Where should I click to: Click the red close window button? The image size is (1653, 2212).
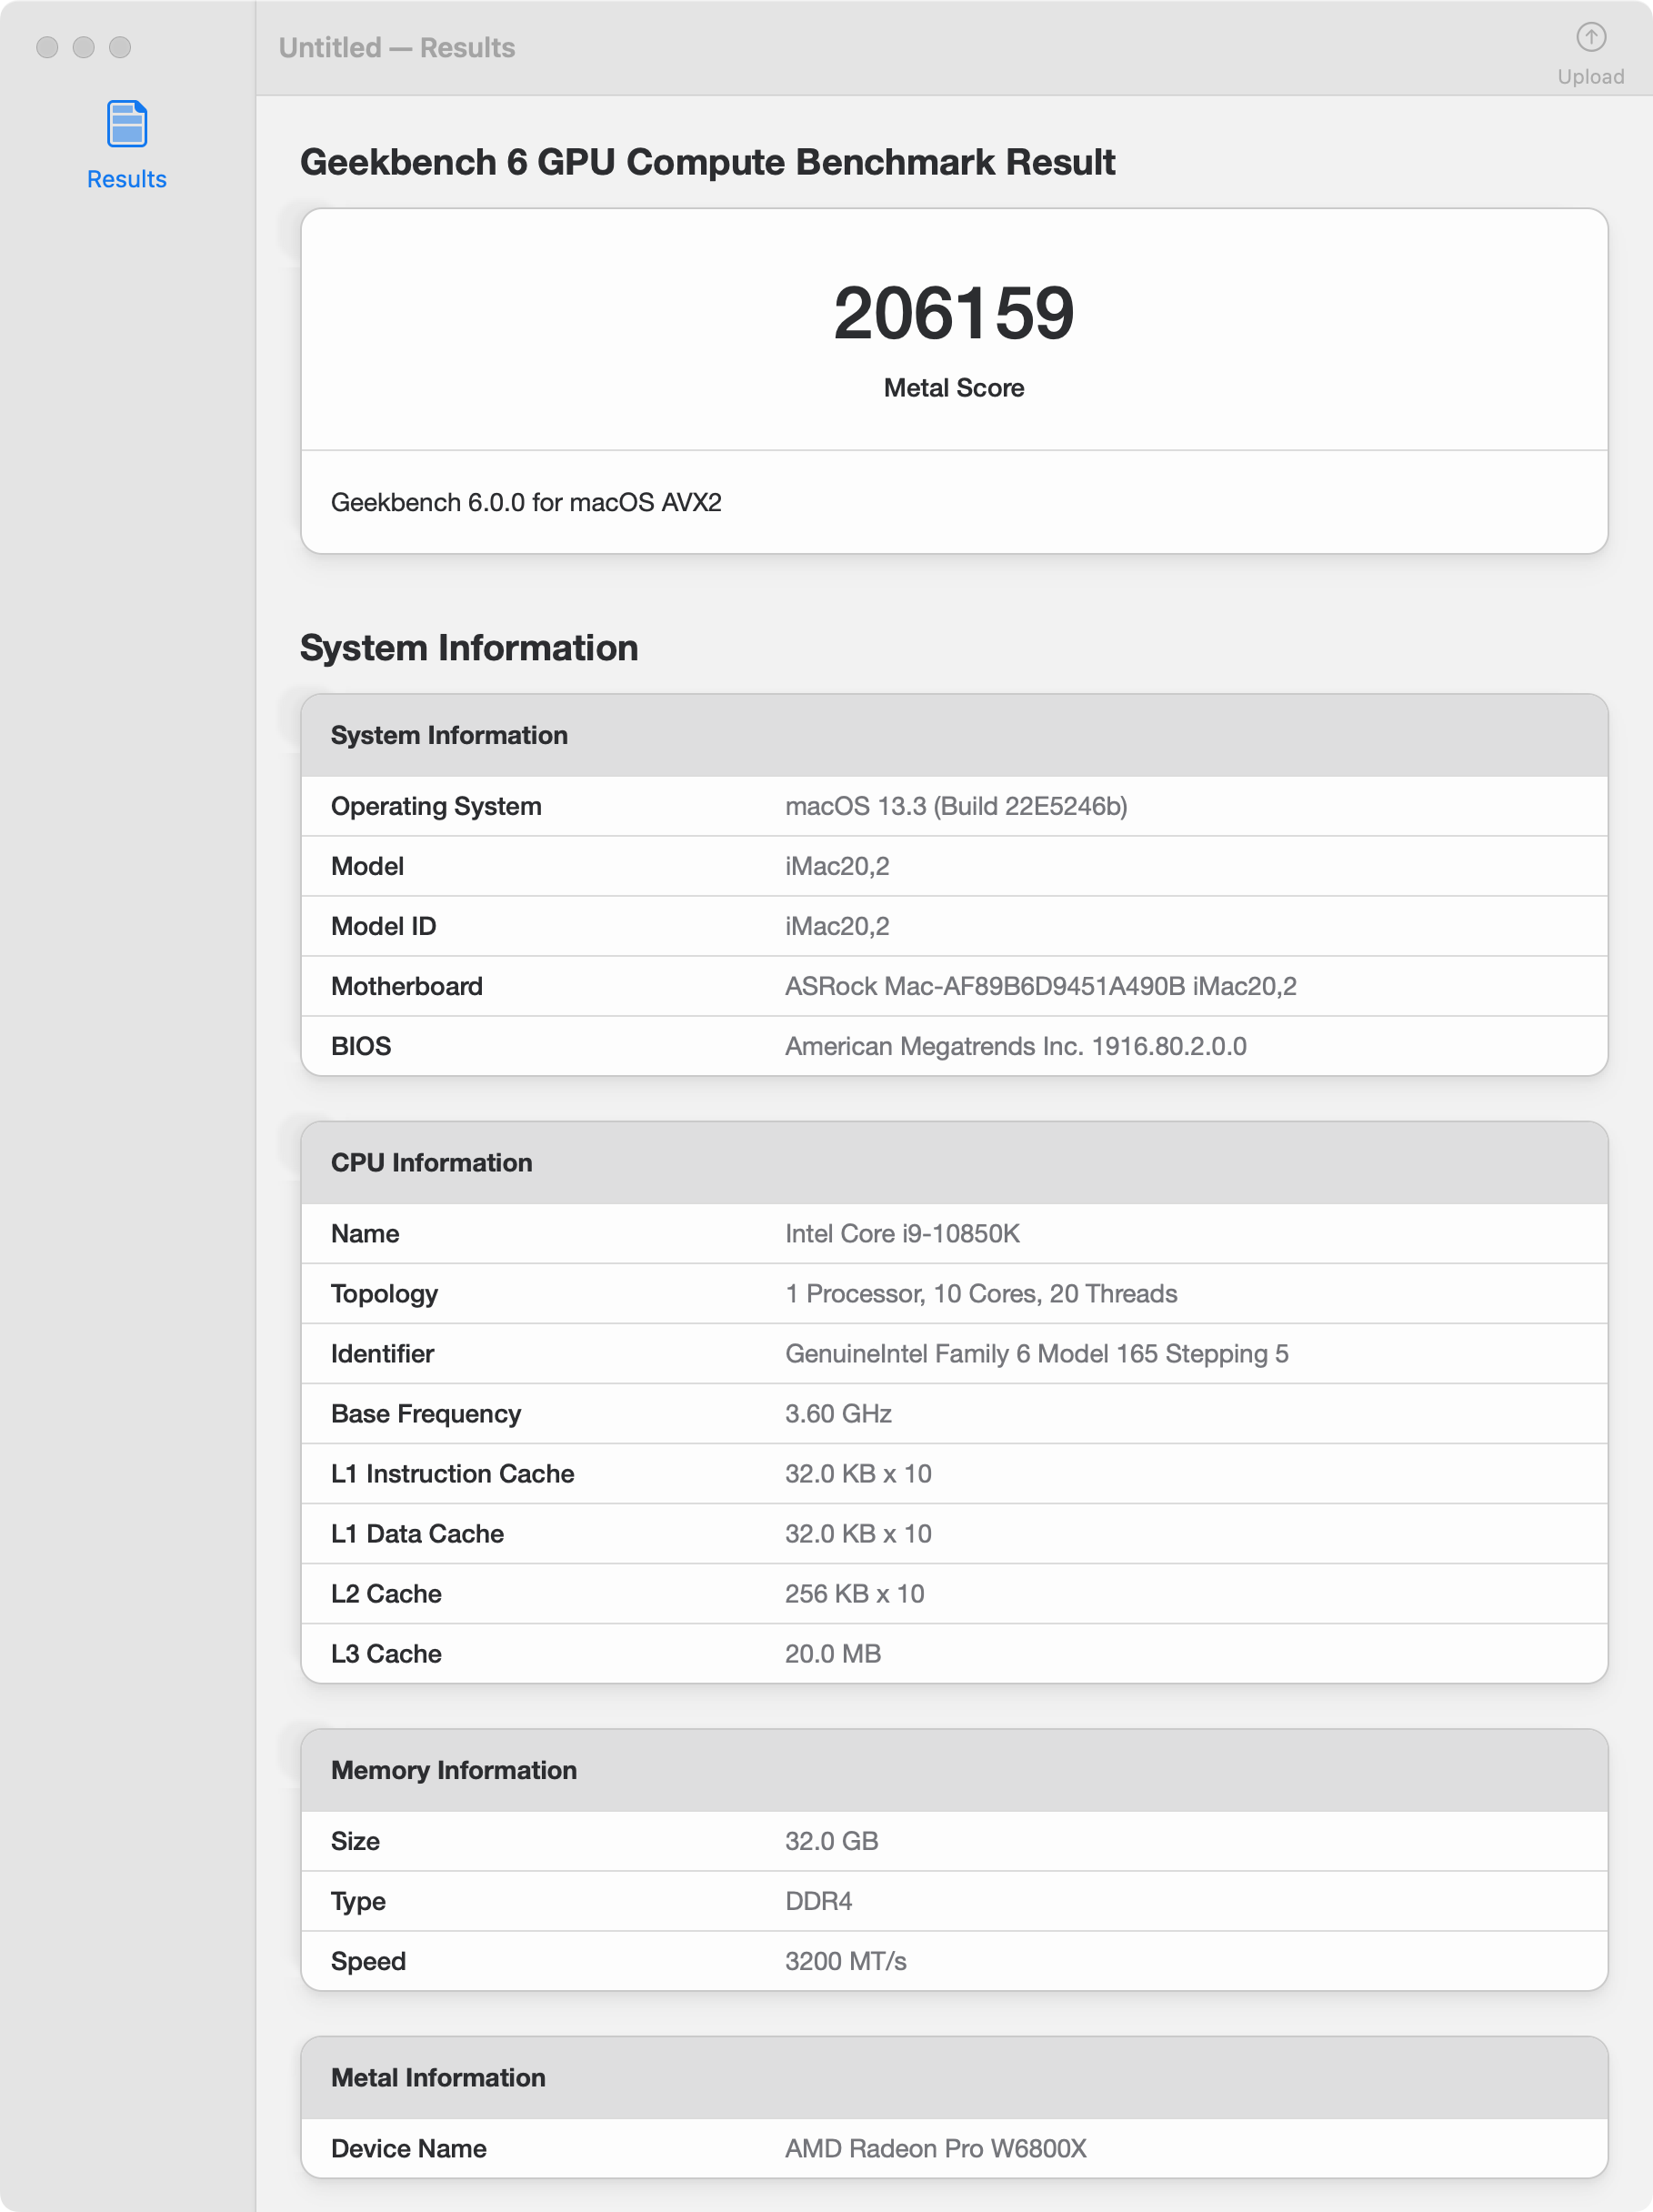pos(47,47)
